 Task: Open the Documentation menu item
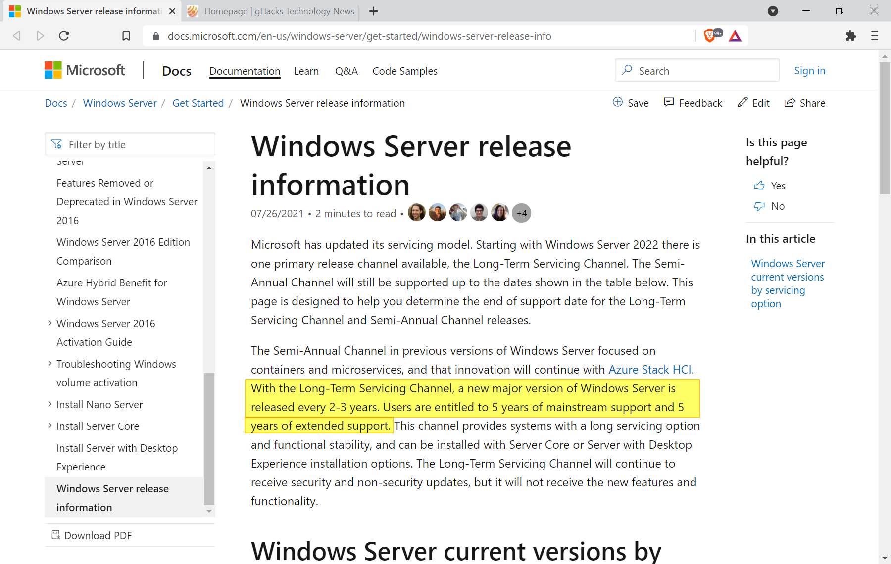point(245,71)
